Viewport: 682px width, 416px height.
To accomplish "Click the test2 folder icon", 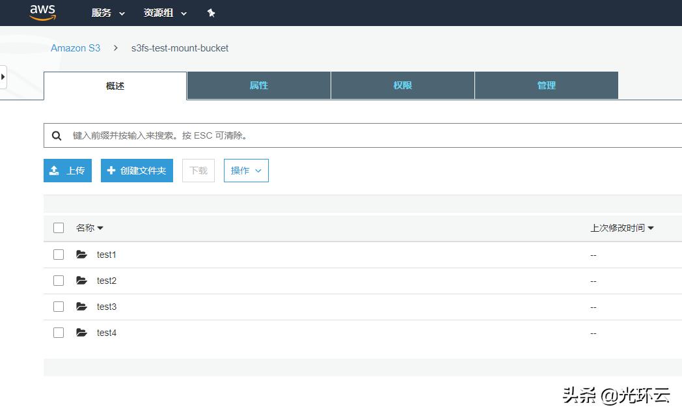I will [x=81, y=281].
